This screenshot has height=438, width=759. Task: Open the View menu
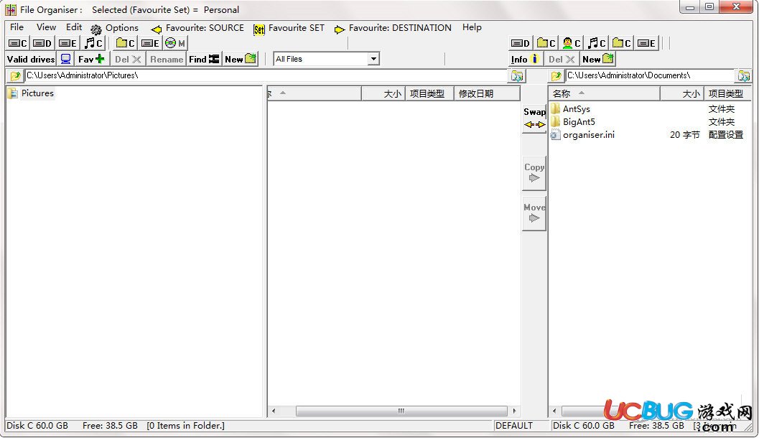coord(46,27)
